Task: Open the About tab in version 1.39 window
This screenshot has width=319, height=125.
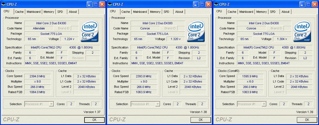Action: [286, 12]
